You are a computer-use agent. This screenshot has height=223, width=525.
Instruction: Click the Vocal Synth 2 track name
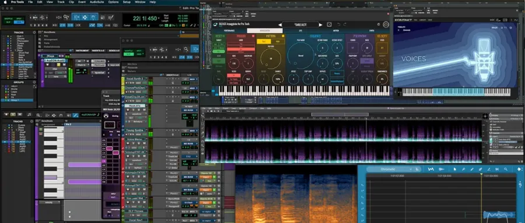(134, 78)
